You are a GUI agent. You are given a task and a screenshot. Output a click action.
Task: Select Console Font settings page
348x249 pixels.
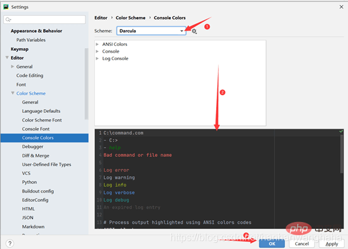click(36, 129)
